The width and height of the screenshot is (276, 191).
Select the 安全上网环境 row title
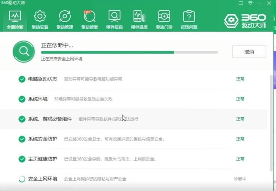click(42, 179)
